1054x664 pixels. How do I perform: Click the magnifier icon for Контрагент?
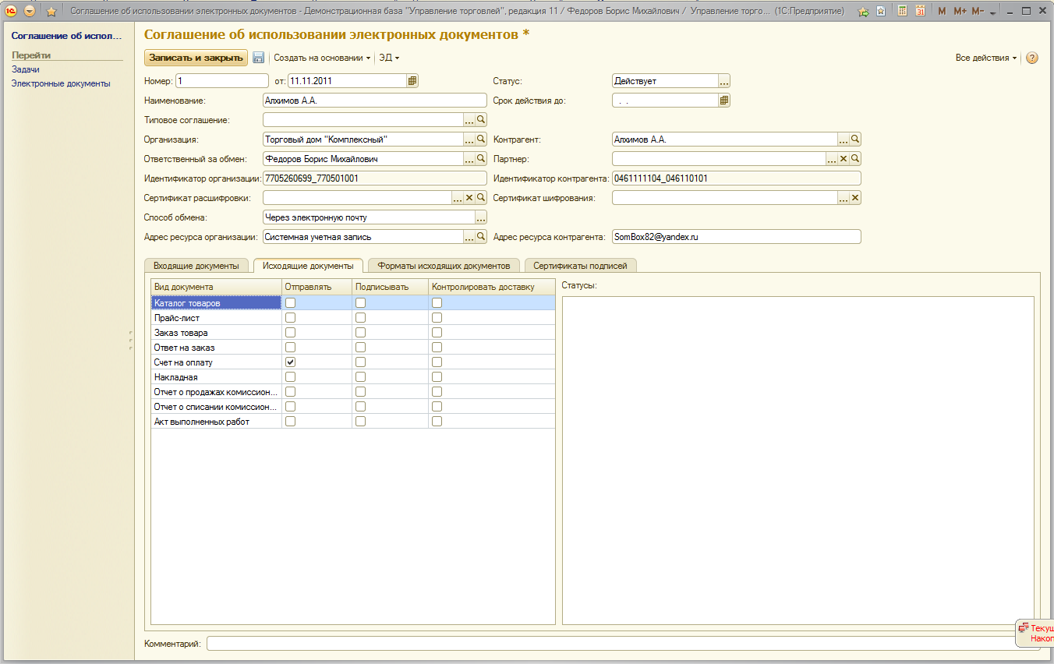coord(855,140)
